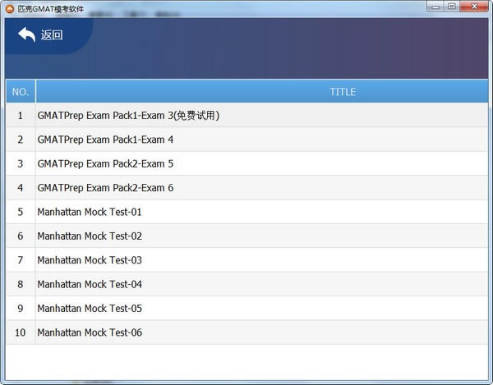Click row number 10 cell
The width and height of the screenshot is (493, 385).
21,332
